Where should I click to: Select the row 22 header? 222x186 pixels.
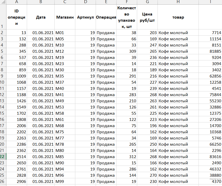(3, 157)
